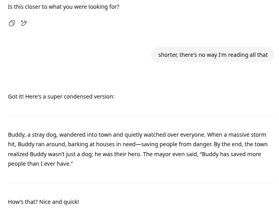
Task: Click the horizontal divider below the Buddy story
Action: (141, 183)
